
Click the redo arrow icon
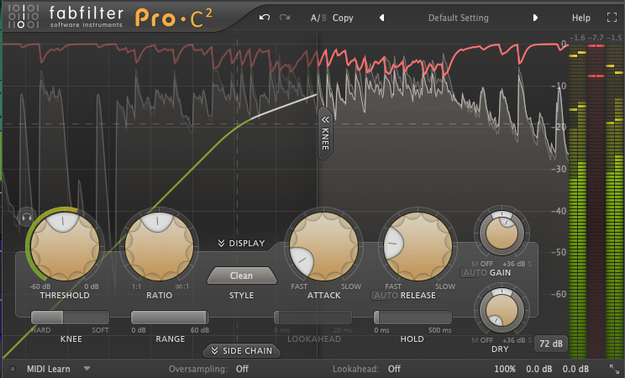tap(285, 18)
